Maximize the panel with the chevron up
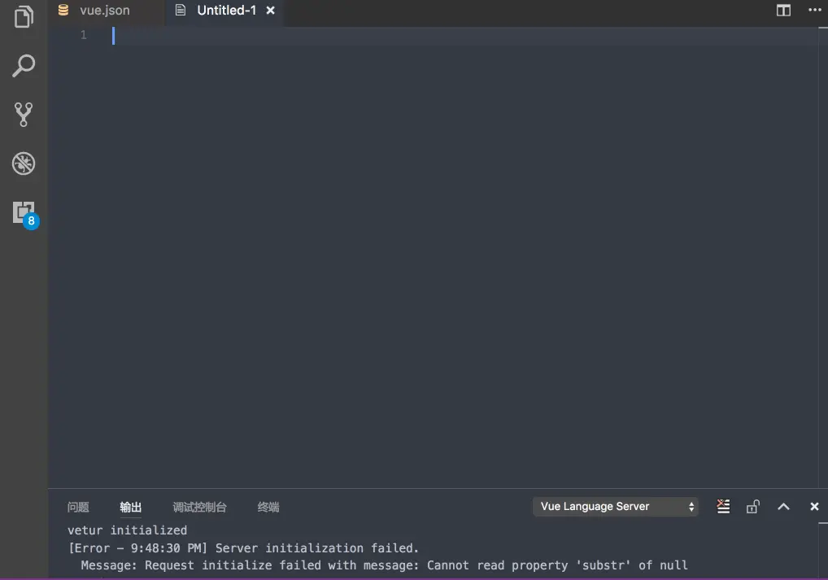Viewport: 828px width, 580px height. click(783, 507)
